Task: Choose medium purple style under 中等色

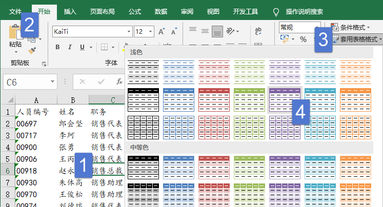Action: [285, 168]
